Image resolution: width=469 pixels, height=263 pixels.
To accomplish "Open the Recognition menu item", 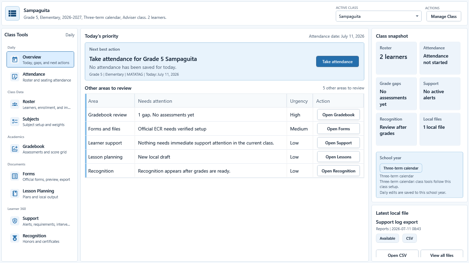I will [x=40, y=238].
